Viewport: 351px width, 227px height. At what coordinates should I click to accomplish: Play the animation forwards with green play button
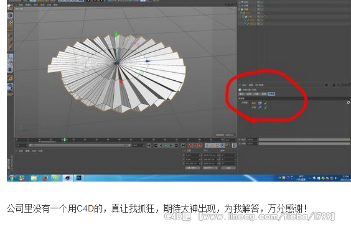point(166,146)
